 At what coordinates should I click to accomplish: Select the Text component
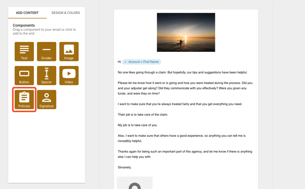point(24,51)
